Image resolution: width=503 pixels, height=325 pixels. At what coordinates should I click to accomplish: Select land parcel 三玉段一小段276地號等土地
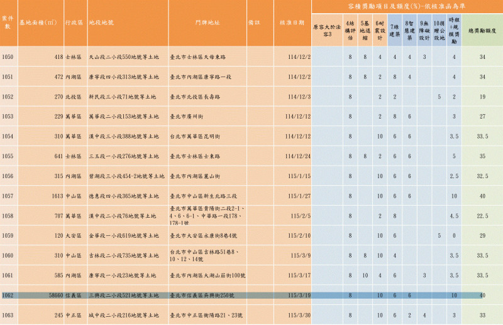click(124, 156)
